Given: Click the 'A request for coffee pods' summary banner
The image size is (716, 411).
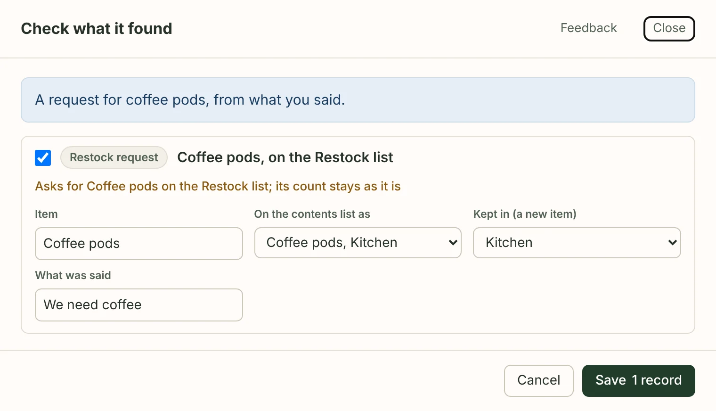Looking at the screenshot, I should [358, 100].
